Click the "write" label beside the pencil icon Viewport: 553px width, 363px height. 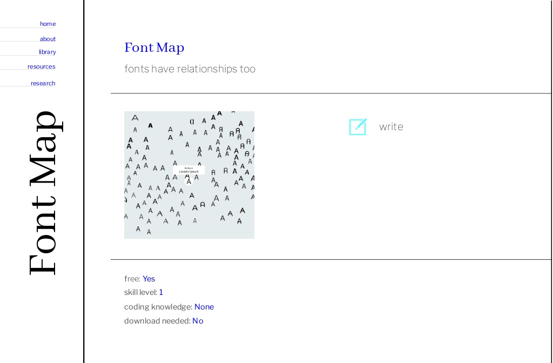391,127
